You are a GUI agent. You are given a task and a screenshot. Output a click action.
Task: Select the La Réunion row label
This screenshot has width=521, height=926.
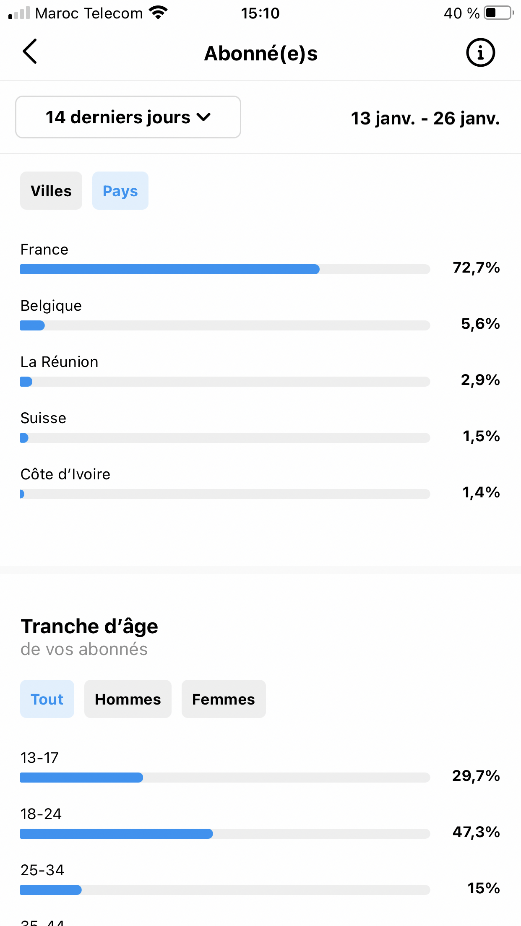59,362
